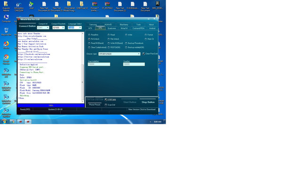Open the Augusto Nebres folder icon
The width and height of the screenshot is (301, 180).
[6, 6]
